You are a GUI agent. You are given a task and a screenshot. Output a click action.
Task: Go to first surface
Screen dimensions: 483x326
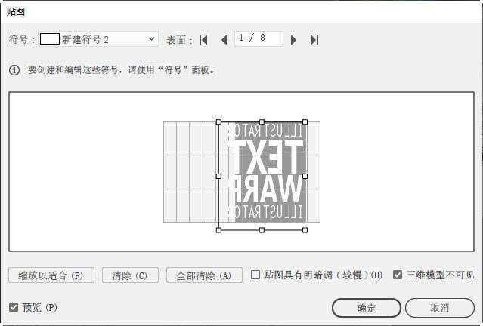tap(203, 40)
